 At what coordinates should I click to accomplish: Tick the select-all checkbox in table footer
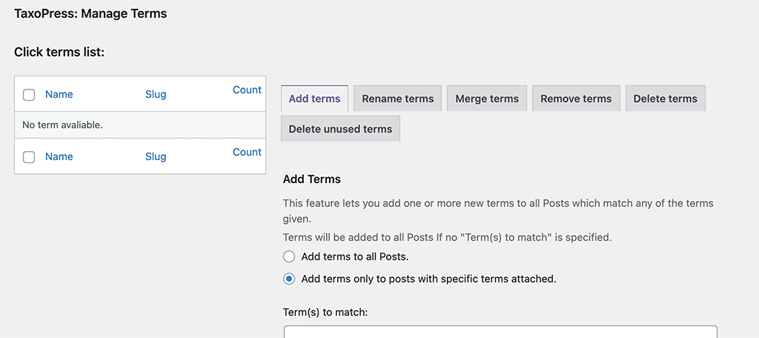29,157
